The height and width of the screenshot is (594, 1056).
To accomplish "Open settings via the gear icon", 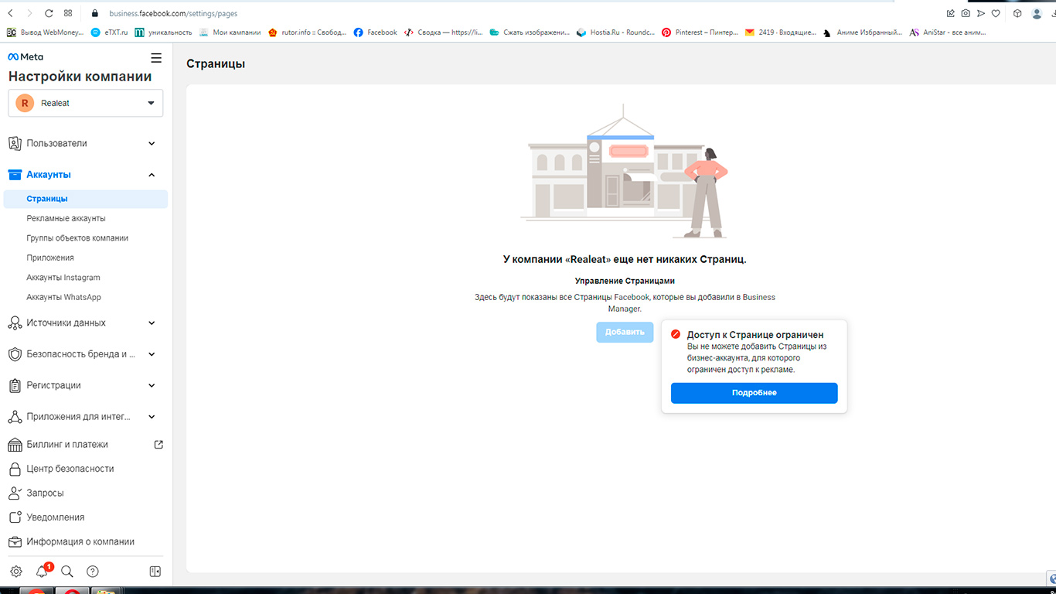I will pos(16,572).
